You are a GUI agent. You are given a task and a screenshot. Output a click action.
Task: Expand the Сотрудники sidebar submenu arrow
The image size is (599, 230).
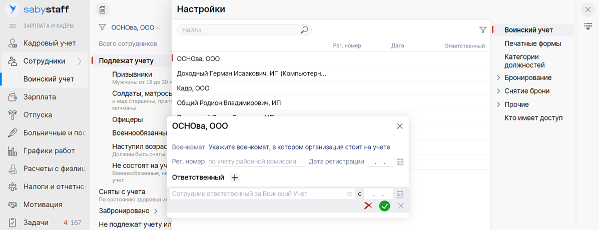click(x=79, y=61)
